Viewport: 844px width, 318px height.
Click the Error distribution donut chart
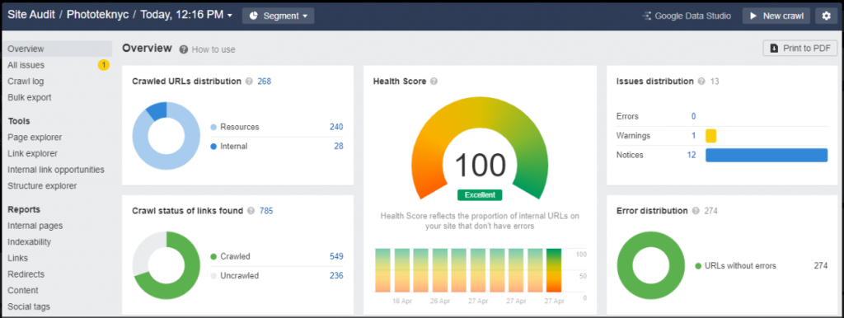click(x=651, y=265)
